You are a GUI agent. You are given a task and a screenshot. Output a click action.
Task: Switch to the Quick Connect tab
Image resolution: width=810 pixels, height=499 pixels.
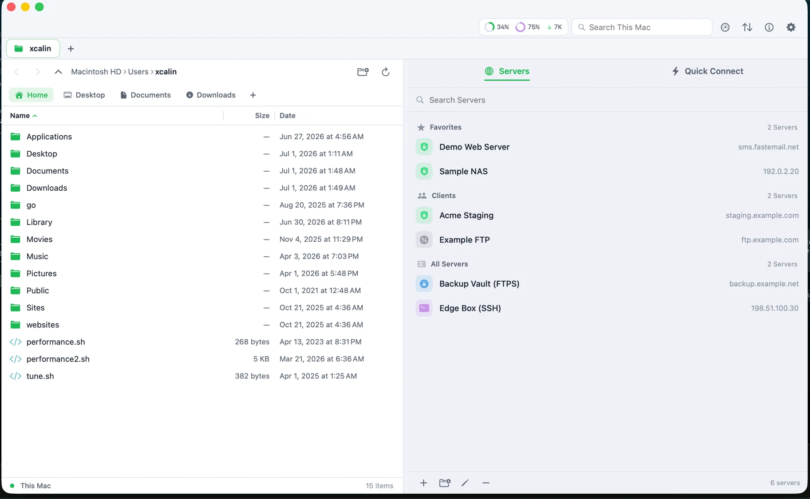pos(707,71)
